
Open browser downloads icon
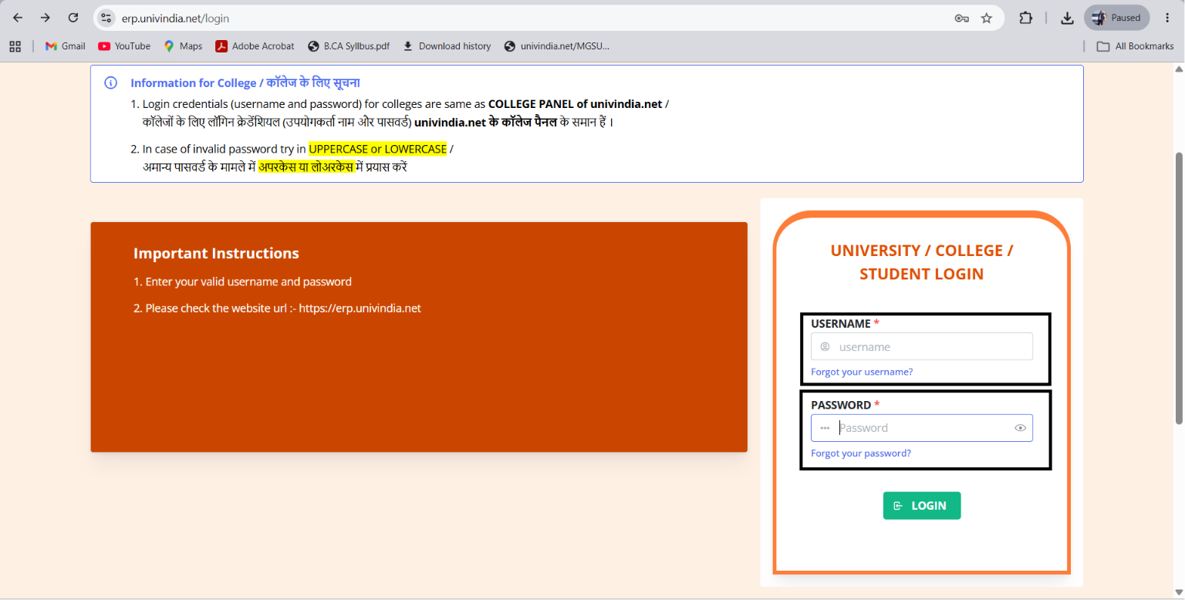coord(1068,18)
